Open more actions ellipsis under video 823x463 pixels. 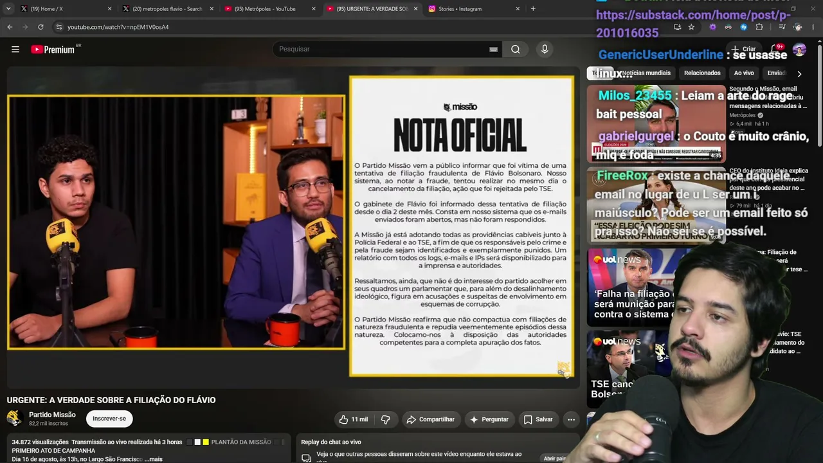[x=571, y=419]
